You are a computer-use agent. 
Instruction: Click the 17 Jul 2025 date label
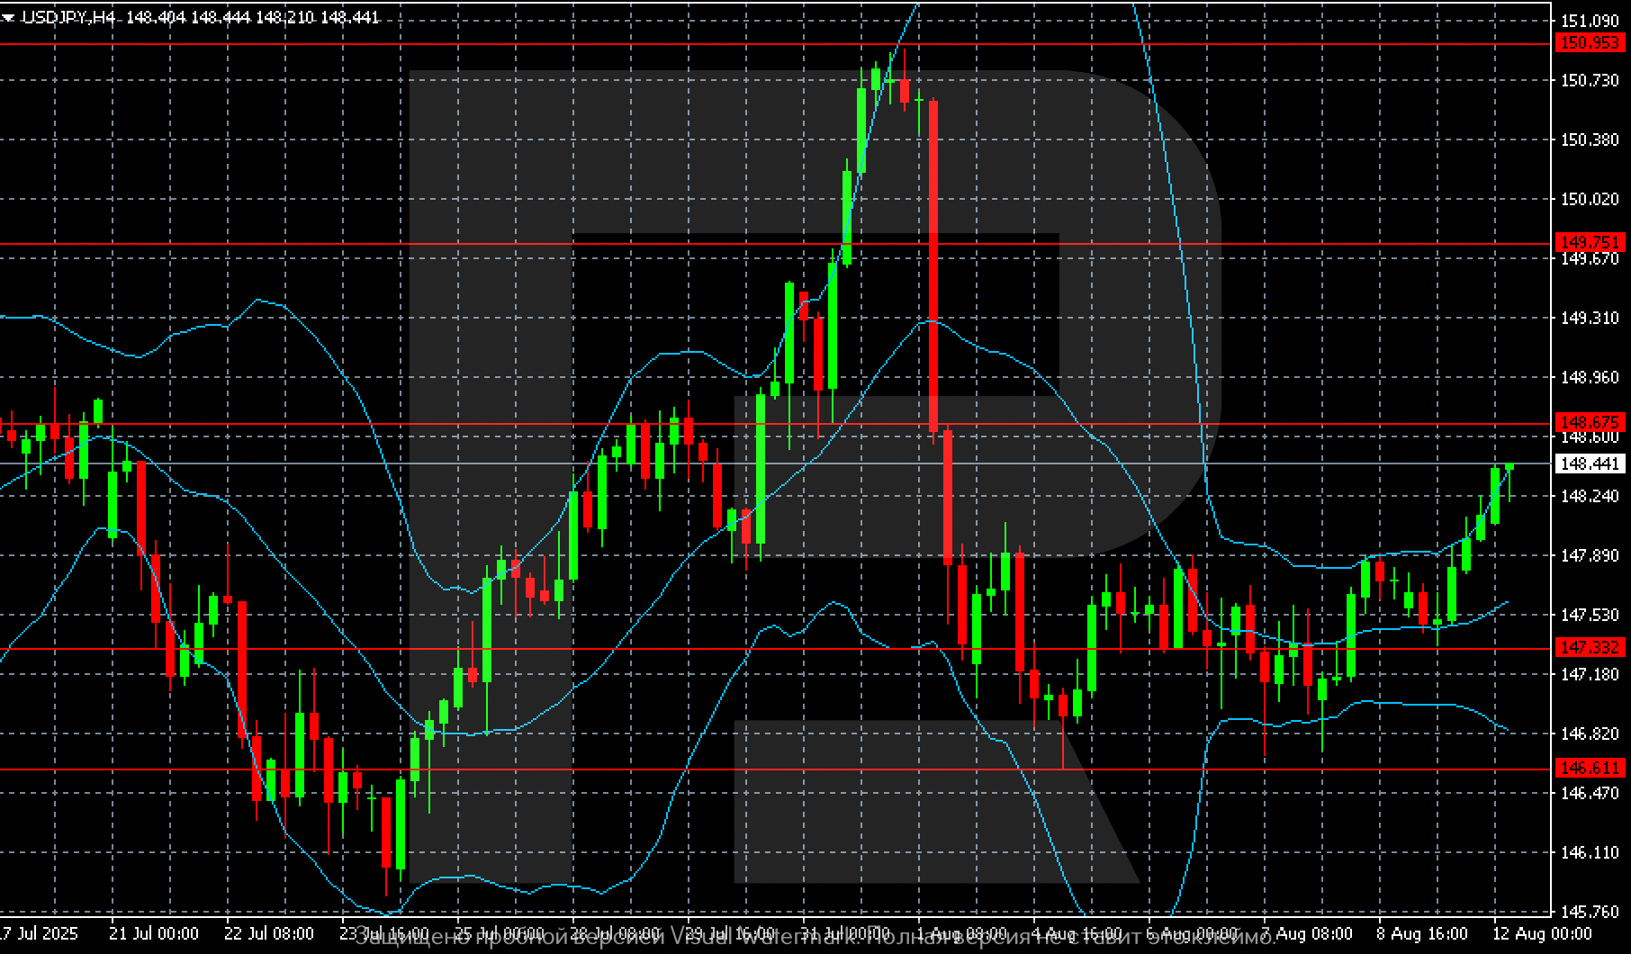[40, 933]
